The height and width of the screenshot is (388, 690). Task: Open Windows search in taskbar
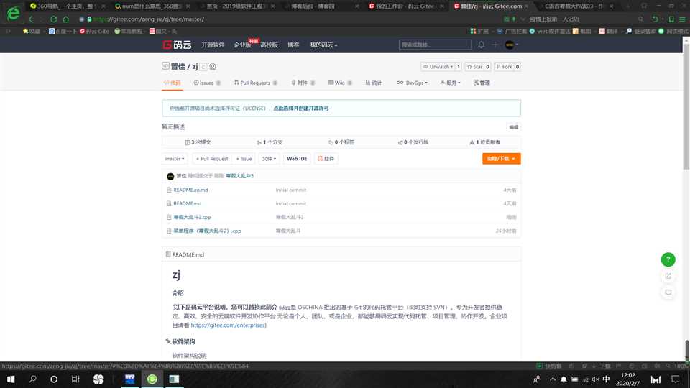pyautogui.click(x=32, y=379)
